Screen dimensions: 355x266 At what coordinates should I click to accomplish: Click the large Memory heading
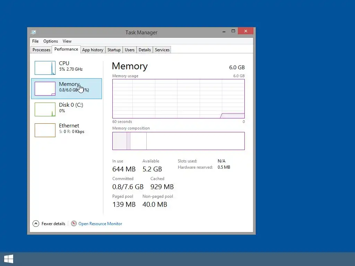click(x=130, y=66)
